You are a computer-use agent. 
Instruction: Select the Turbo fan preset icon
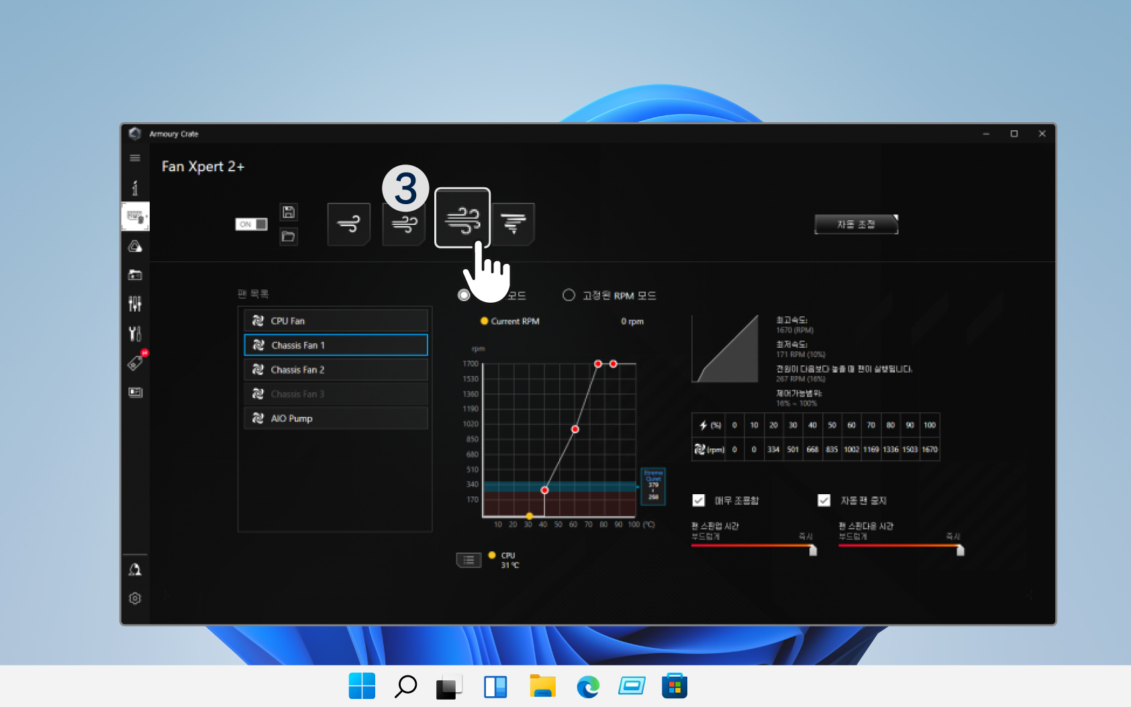[x=462, y=224]
